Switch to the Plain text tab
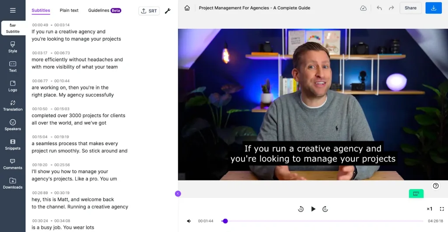 (69, 10)
